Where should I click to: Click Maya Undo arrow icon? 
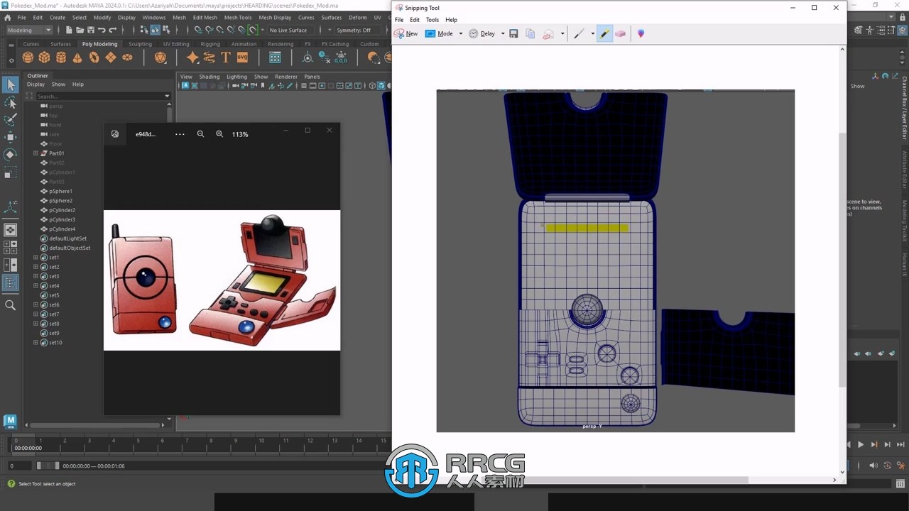pos(102,30)
